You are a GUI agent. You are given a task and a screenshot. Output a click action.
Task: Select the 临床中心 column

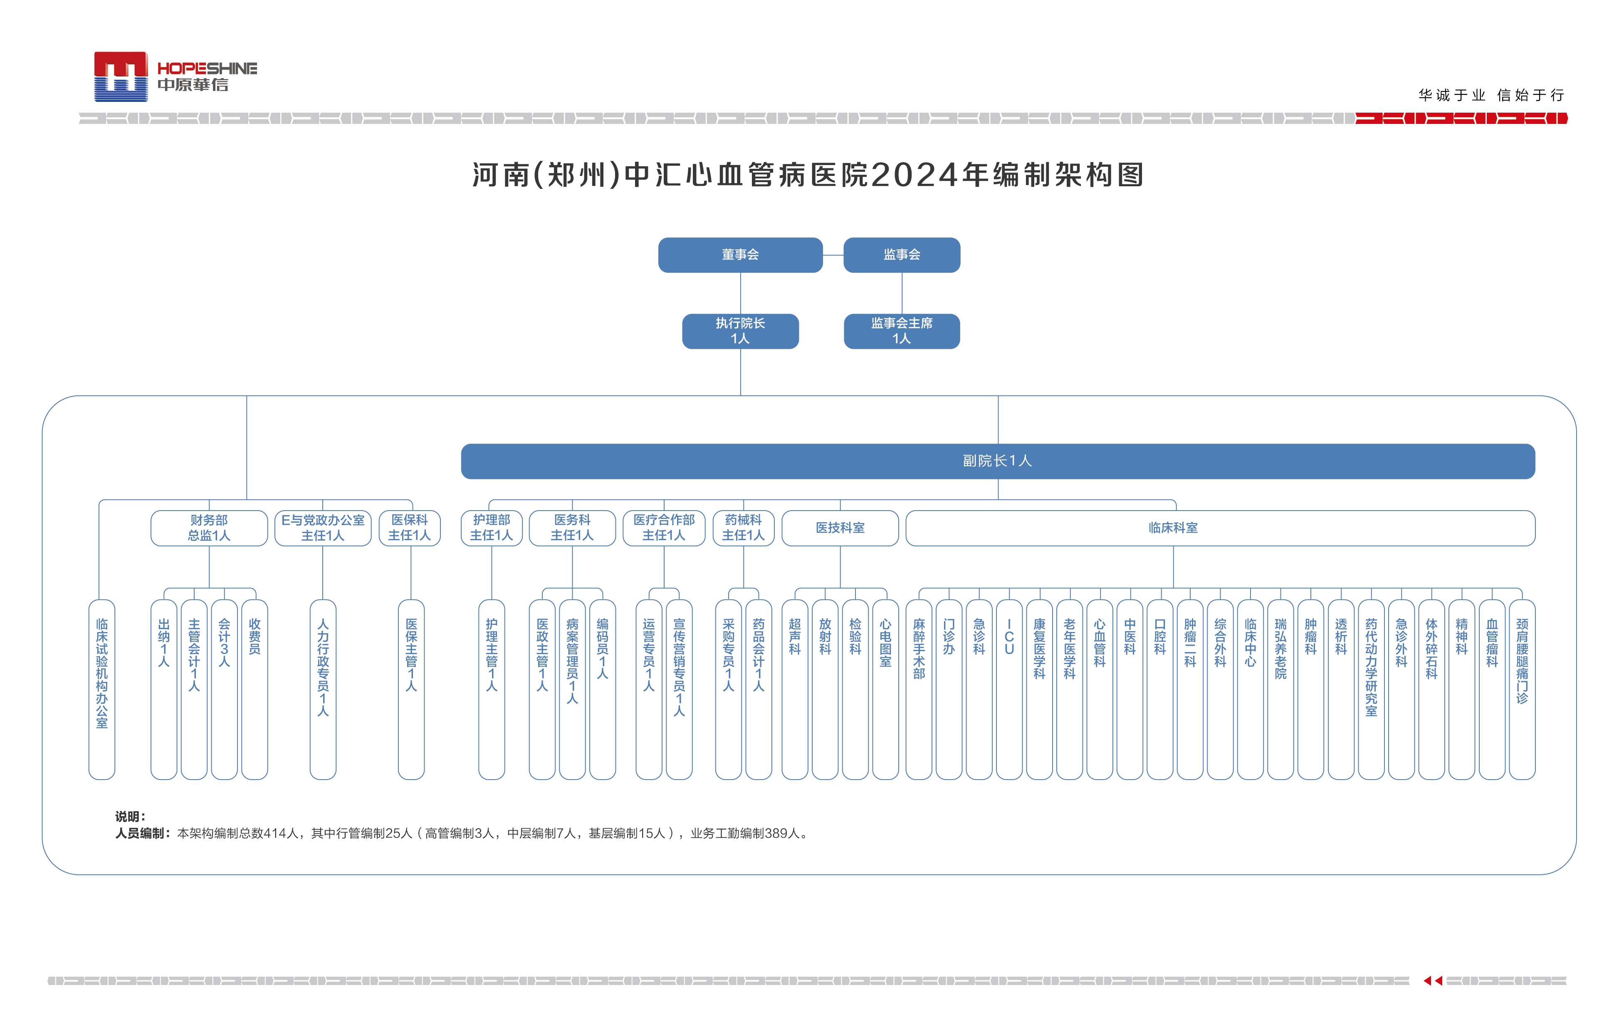pyautogui.click(x=1250, y=690)
